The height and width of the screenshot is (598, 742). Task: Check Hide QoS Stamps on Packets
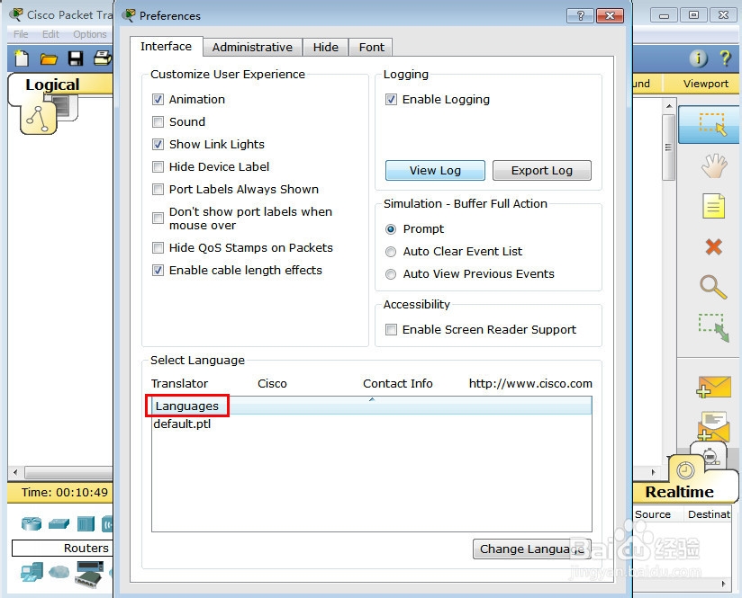coord(158,247)
